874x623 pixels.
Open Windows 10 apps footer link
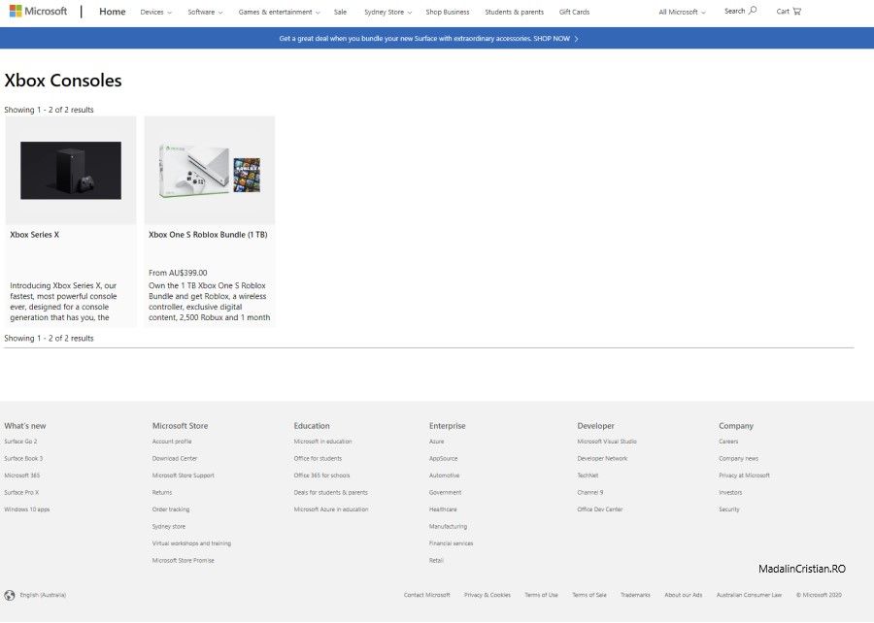click(x=27, y=509)
